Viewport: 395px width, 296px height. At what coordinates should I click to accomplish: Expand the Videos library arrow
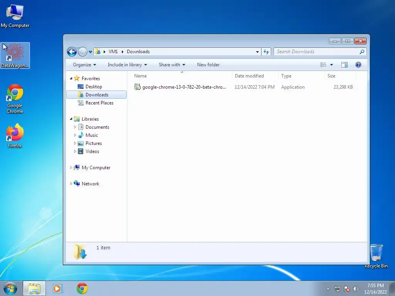click(x=75, y=151)
